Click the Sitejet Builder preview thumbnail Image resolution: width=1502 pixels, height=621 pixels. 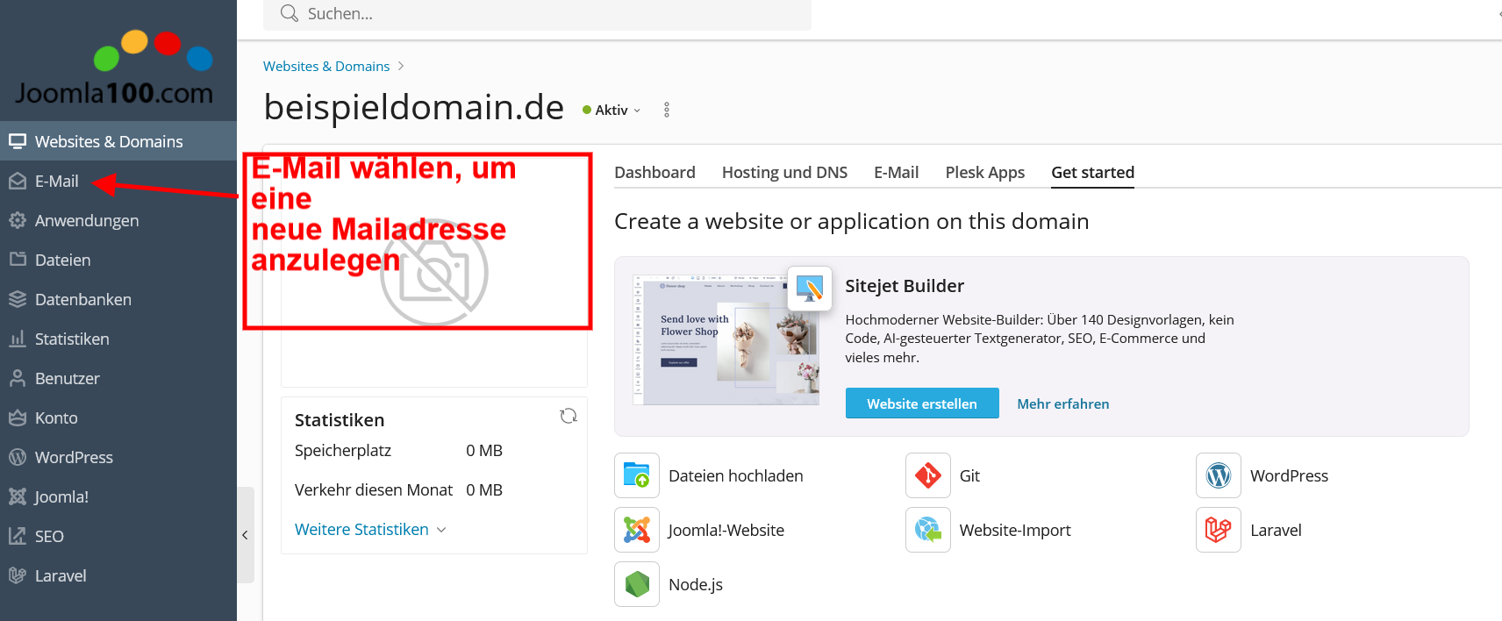tap(726, 339)
